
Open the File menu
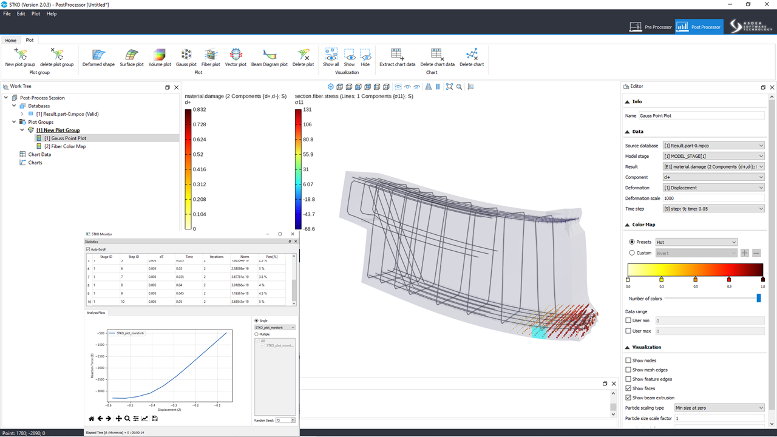tap(7, 13)
